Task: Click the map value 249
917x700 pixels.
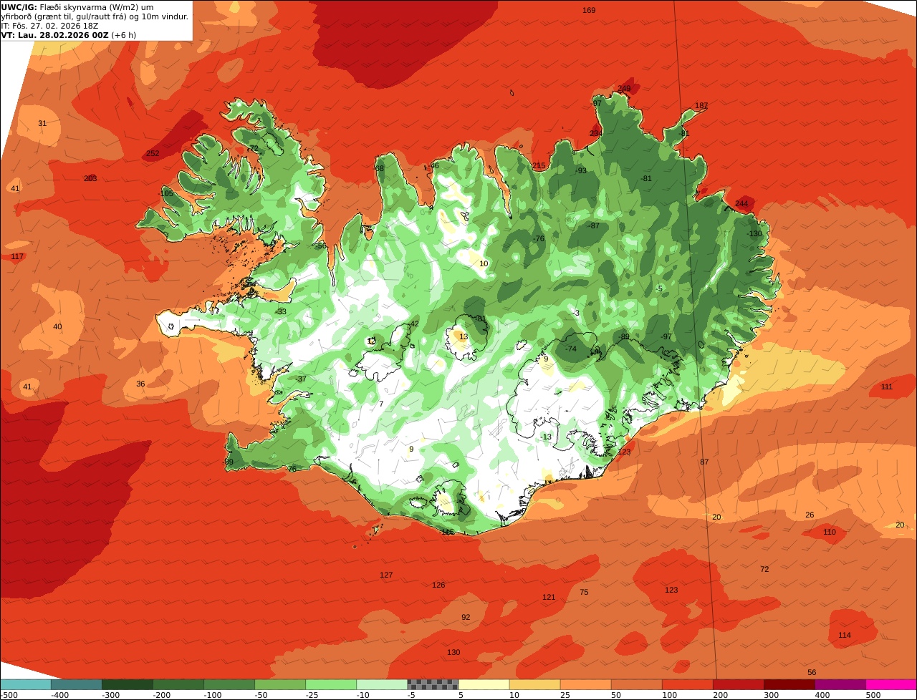Action: point(624,89)
